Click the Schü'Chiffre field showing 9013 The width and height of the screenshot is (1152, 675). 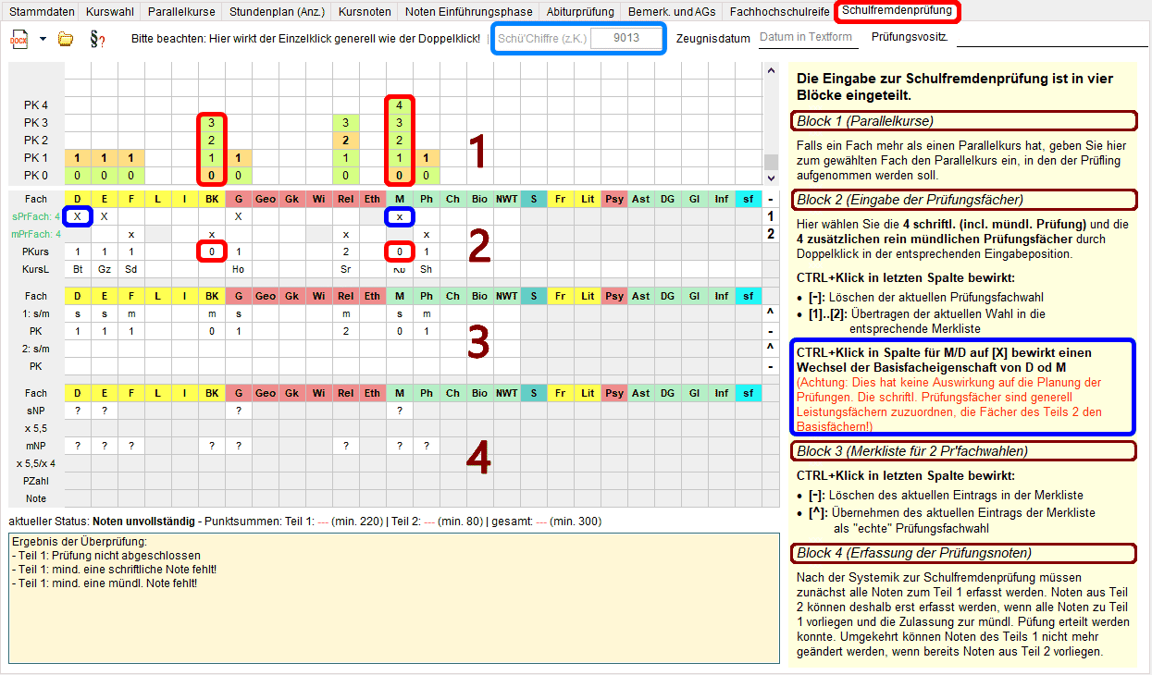click(626, 39)
